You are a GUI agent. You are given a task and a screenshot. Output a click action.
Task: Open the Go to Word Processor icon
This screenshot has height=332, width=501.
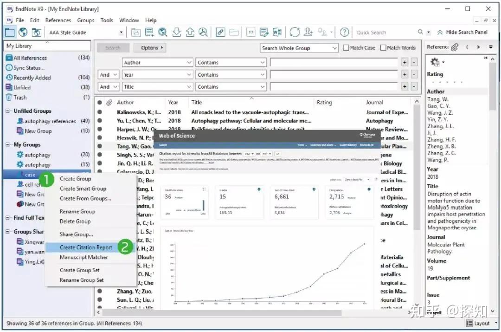click(x=277, y=32)
